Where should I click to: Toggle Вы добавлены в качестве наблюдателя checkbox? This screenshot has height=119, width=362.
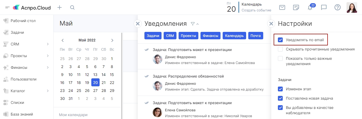(280, 108)
